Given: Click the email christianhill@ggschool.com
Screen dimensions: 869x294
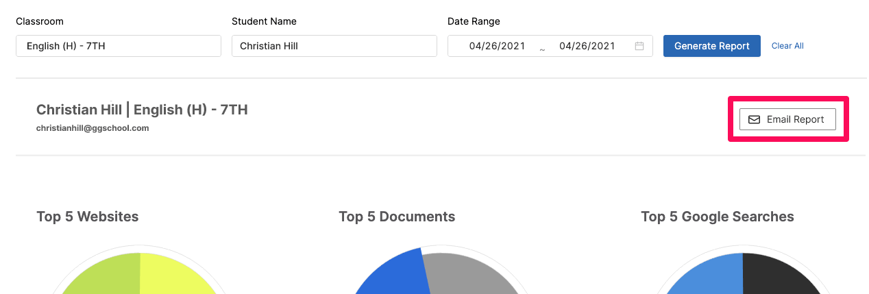Looking at the screenshot, I should (93, 128).
